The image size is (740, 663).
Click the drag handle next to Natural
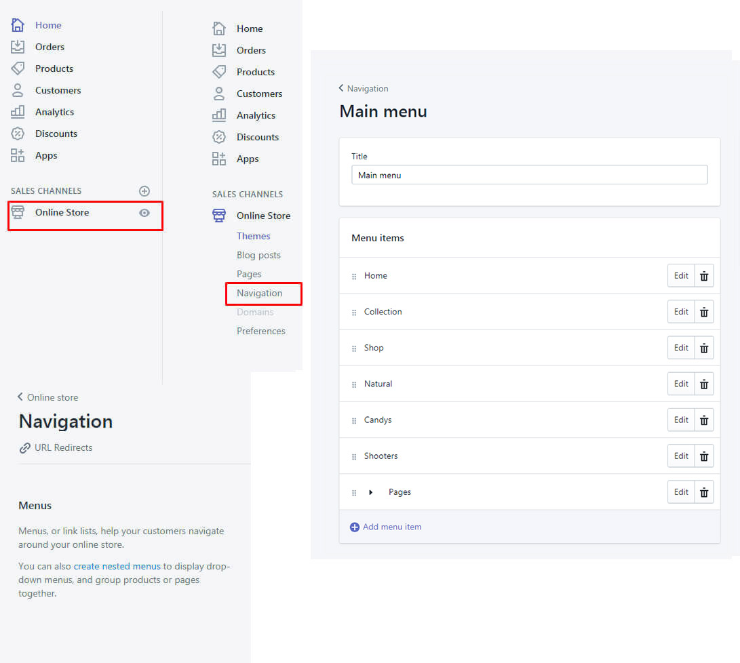click(x=354, y=384)
